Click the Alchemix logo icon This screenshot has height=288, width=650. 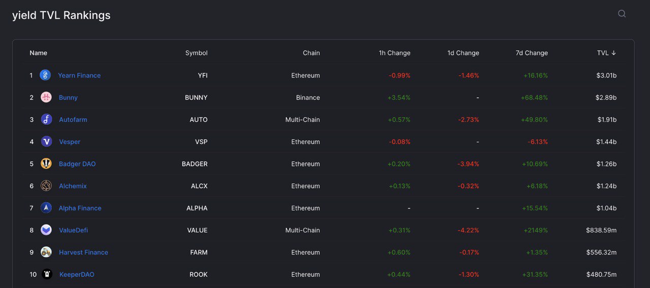(x=46, y=186)
